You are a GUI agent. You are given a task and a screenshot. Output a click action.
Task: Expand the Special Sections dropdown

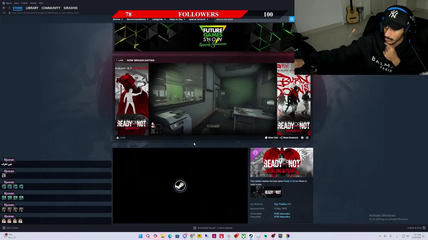tap(198, 19)
